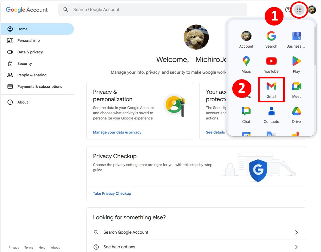Open About link in footer
The image size is (321, 252).
tap(55, 247)
